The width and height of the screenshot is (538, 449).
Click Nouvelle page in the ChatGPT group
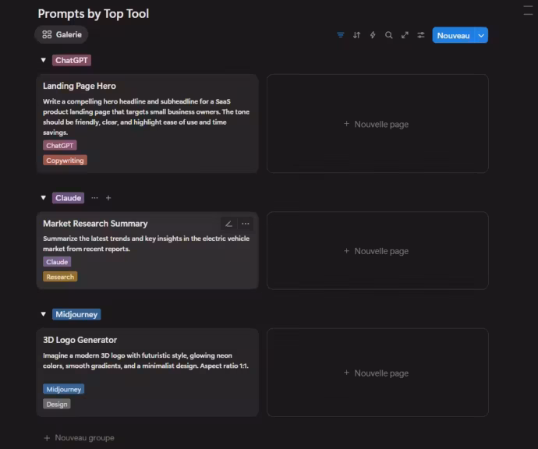(x=377, y=124)
